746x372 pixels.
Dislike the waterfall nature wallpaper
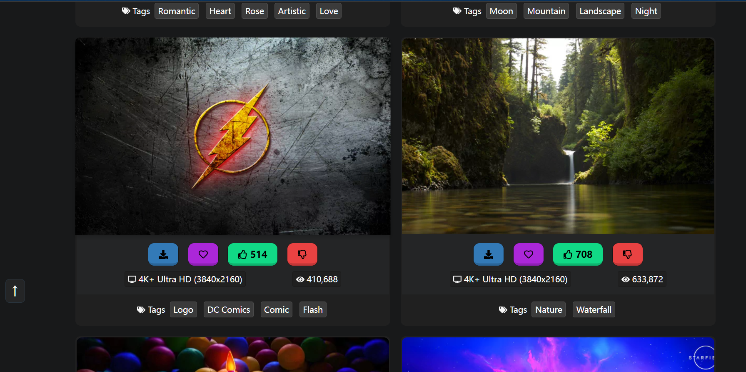pos(628,254)
